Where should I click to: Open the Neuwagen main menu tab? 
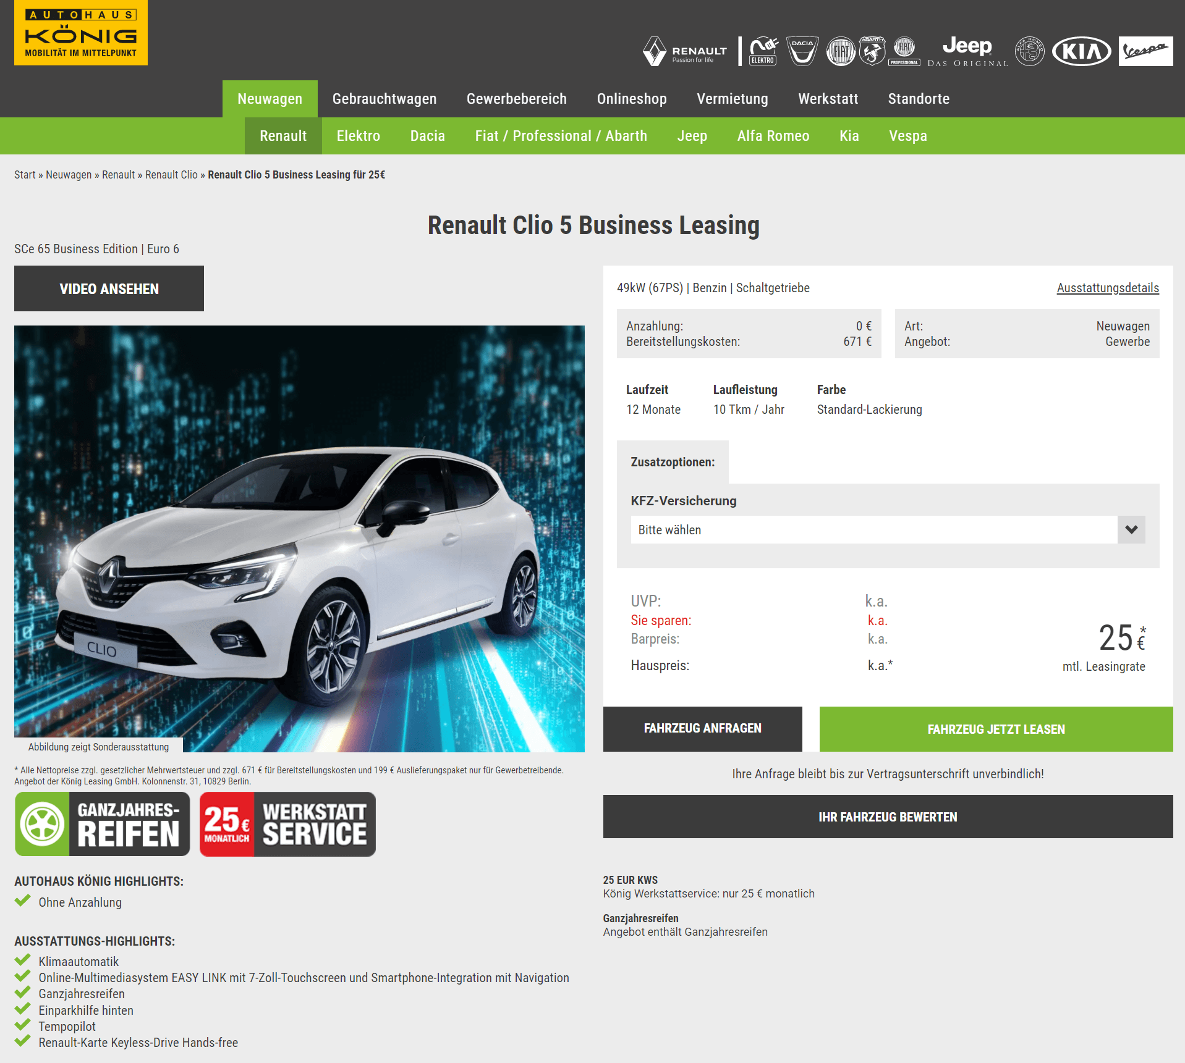pos(270,99)
